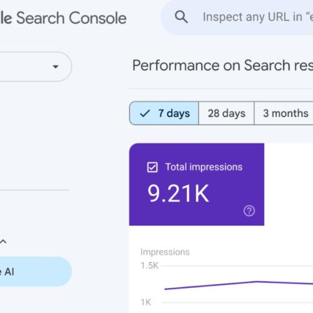
Task: Collapse the sidebar section chevron
Action: pyautogui.click(x=3, y=241)
